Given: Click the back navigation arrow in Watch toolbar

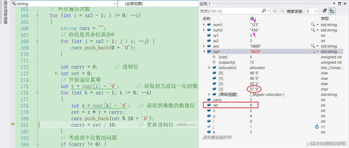Looking at the screenshot, I should 275,11.
